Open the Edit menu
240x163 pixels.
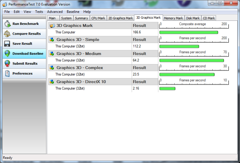pos(16,12)
